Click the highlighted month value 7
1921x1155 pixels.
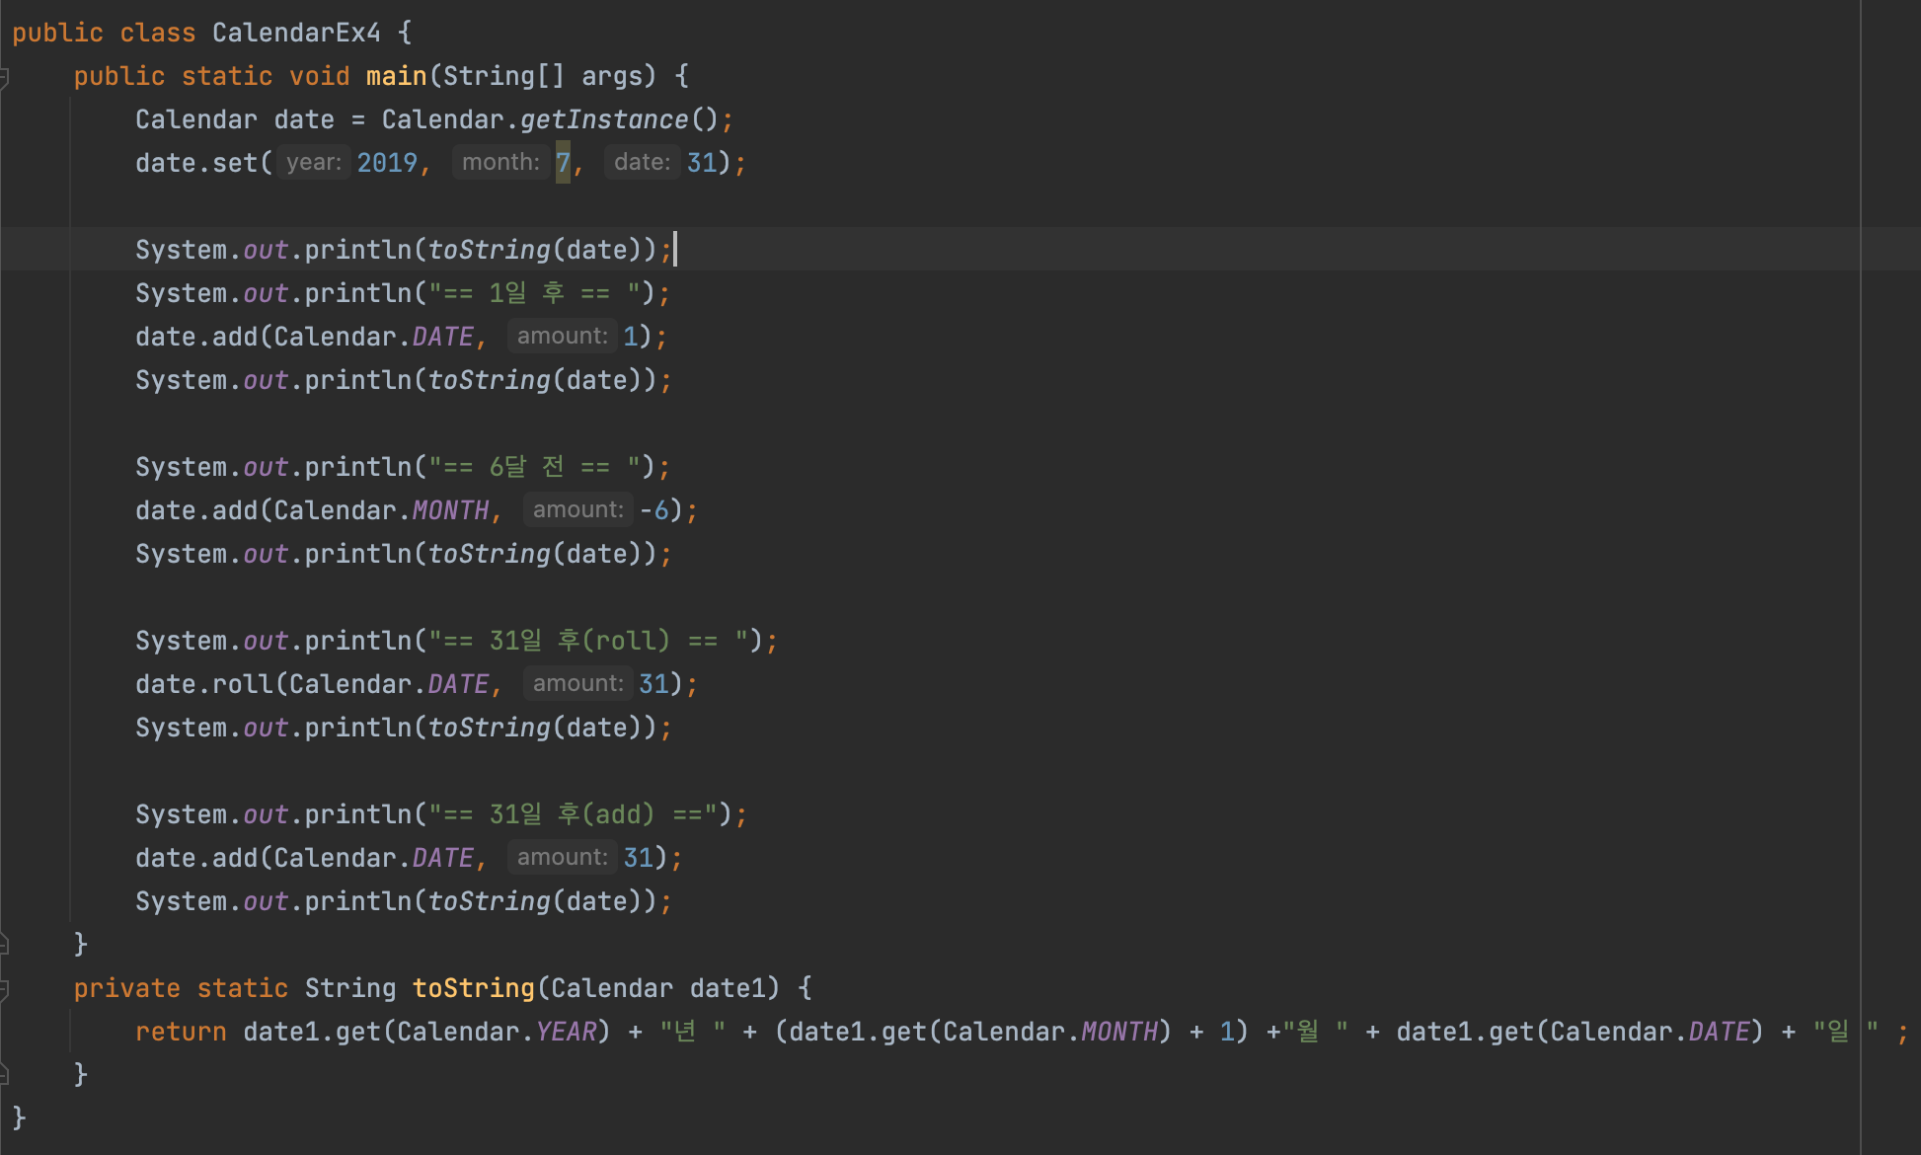[563, 163]
